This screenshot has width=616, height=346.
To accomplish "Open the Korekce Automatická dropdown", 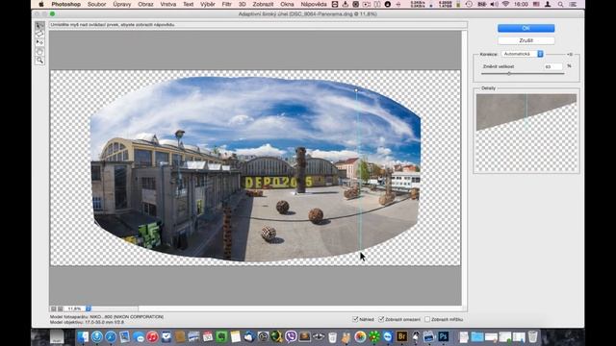I will pos(522,54).
